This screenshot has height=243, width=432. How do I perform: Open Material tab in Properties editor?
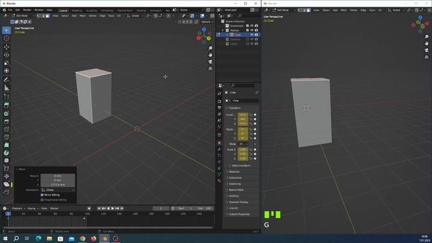point(219,181)
